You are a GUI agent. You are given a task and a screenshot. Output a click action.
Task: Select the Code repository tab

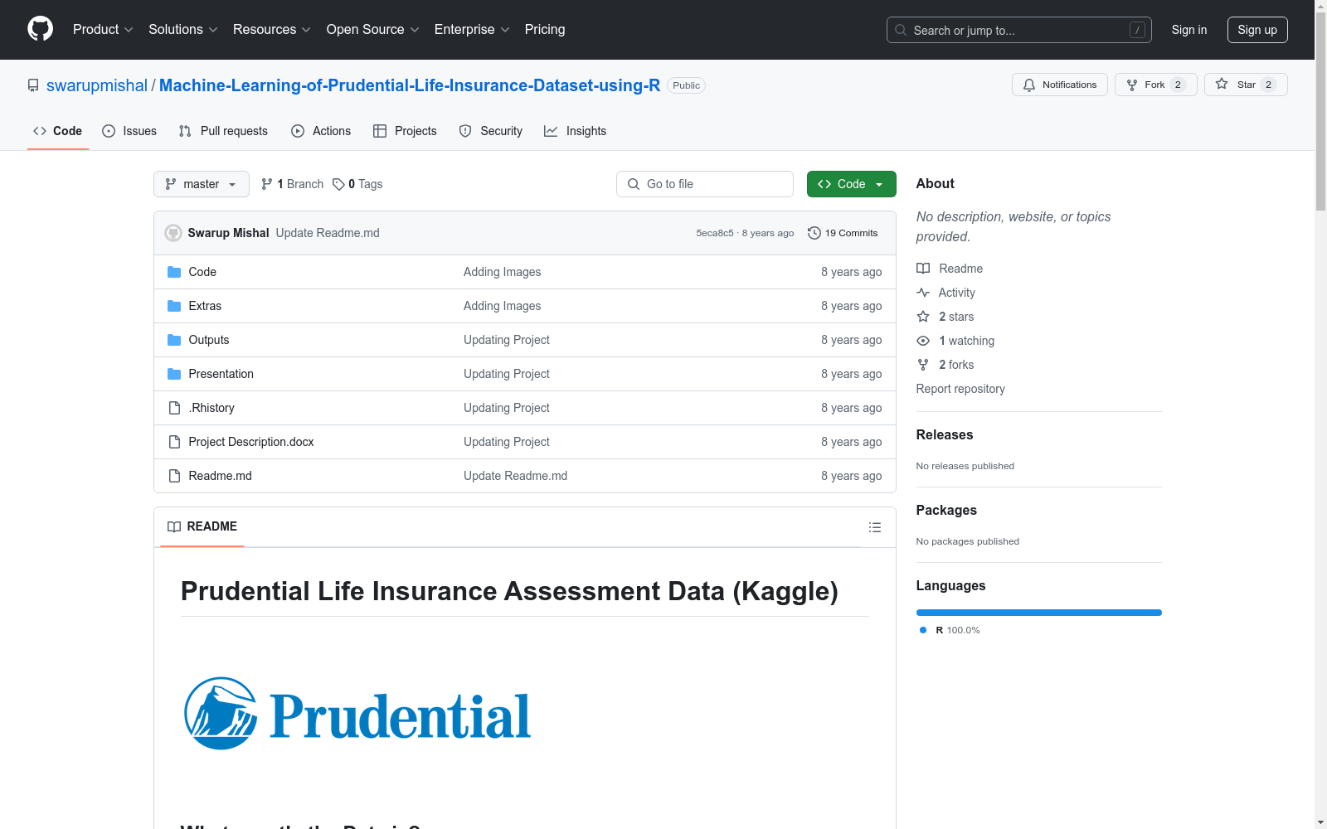coord(58,131)
